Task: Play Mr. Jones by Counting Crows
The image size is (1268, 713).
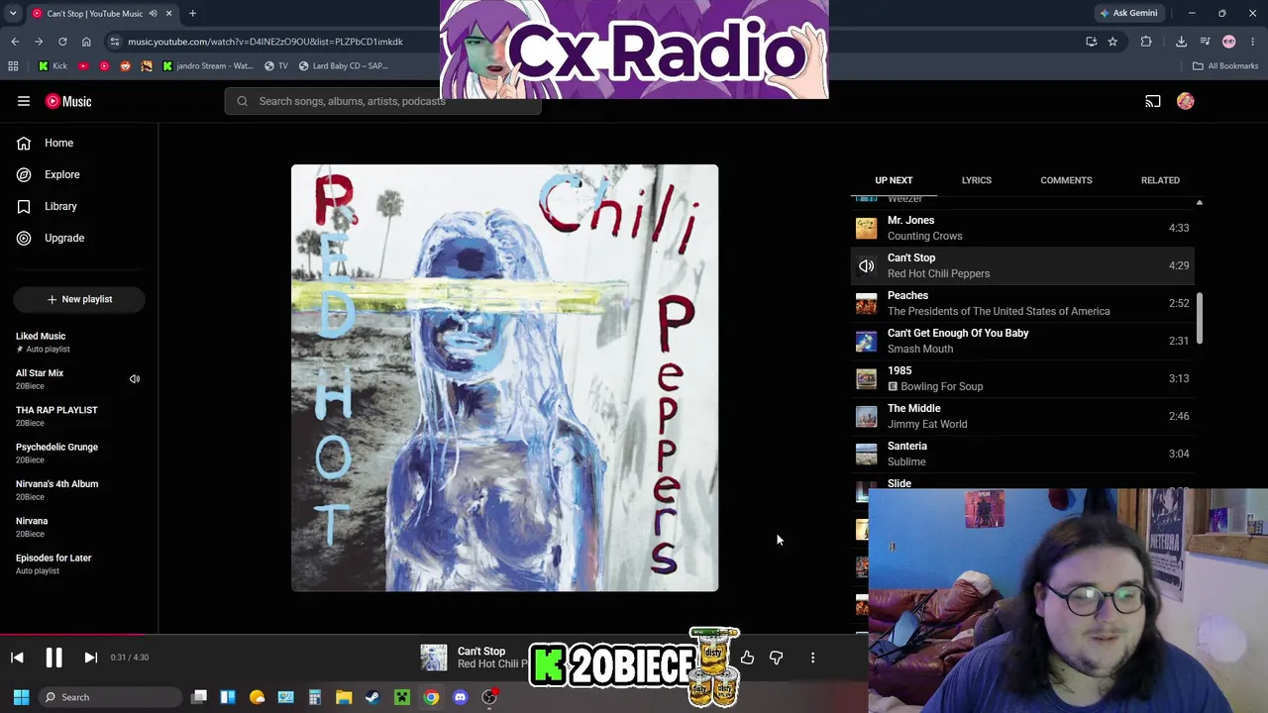Action: (x=1022, y=228)
